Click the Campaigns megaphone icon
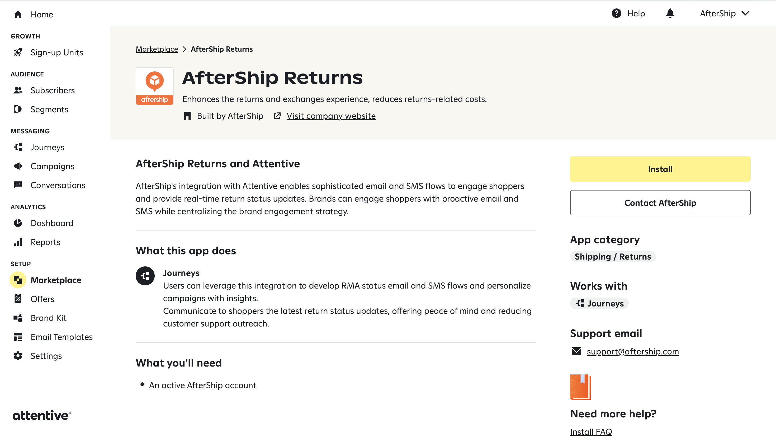This screenshot has height=439, width=776. [18, 166]
